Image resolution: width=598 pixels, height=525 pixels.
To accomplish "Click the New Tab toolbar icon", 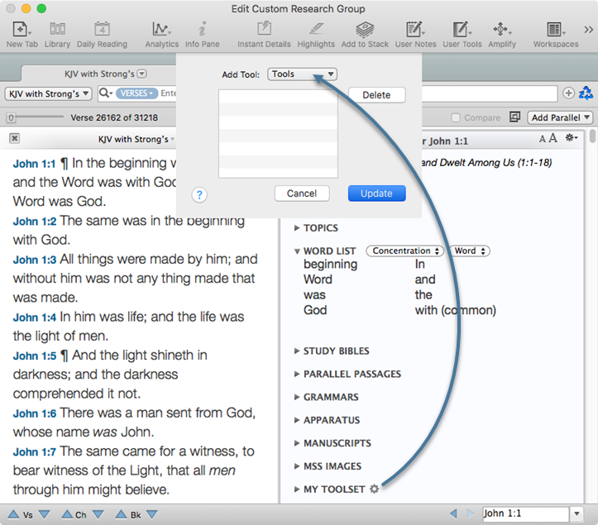I will (x=20, y=30).
